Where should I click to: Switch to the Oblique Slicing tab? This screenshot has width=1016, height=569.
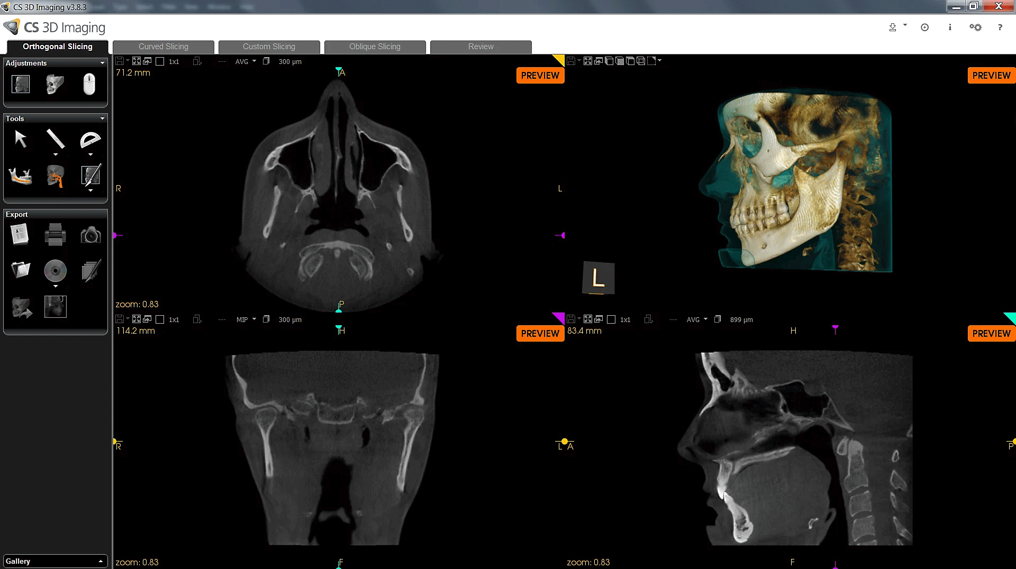pos(375,47)
